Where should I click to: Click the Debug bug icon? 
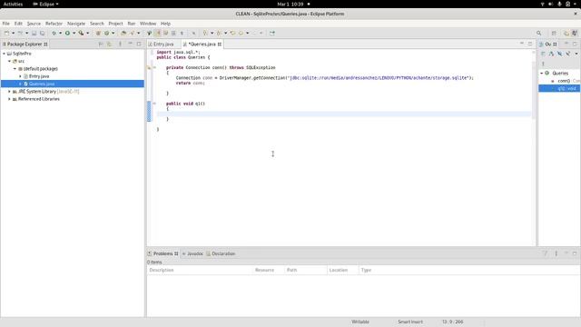point(54,33)
